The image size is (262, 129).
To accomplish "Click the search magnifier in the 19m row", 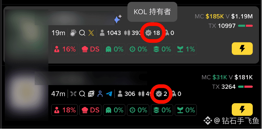I will (x=82, y=33).
